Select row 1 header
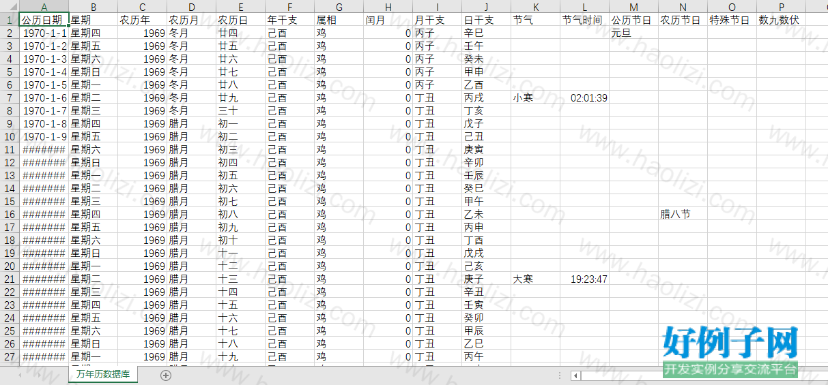 coord(10,20)
